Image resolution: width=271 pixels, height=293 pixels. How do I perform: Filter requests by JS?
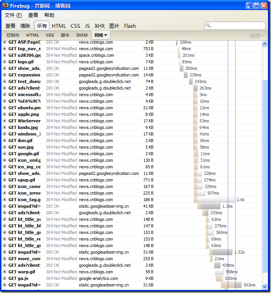[x=87, y=26]
